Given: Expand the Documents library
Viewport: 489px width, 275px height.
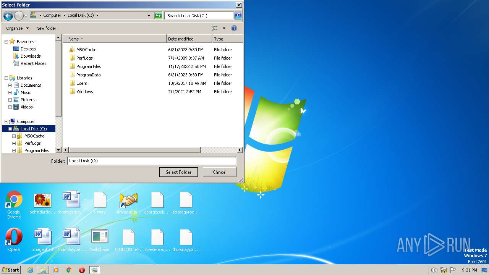Looking at the screenshot, I should coord(10,85).
